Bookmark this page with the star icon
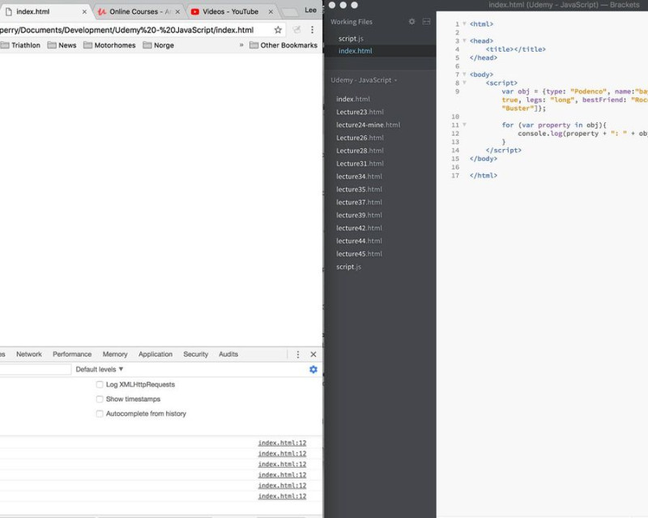 [278, 30]
